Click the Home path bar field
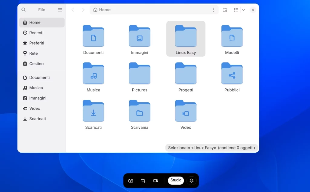Image resolution: width=310 pixels, height=192 pixels. [154, 10]
